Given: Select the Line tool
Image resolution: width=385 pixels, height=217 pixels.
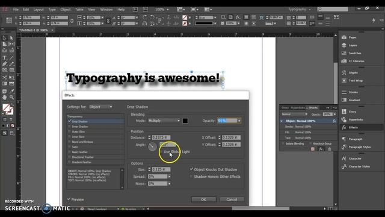Looking at the screenshot, I should (11, 58).
